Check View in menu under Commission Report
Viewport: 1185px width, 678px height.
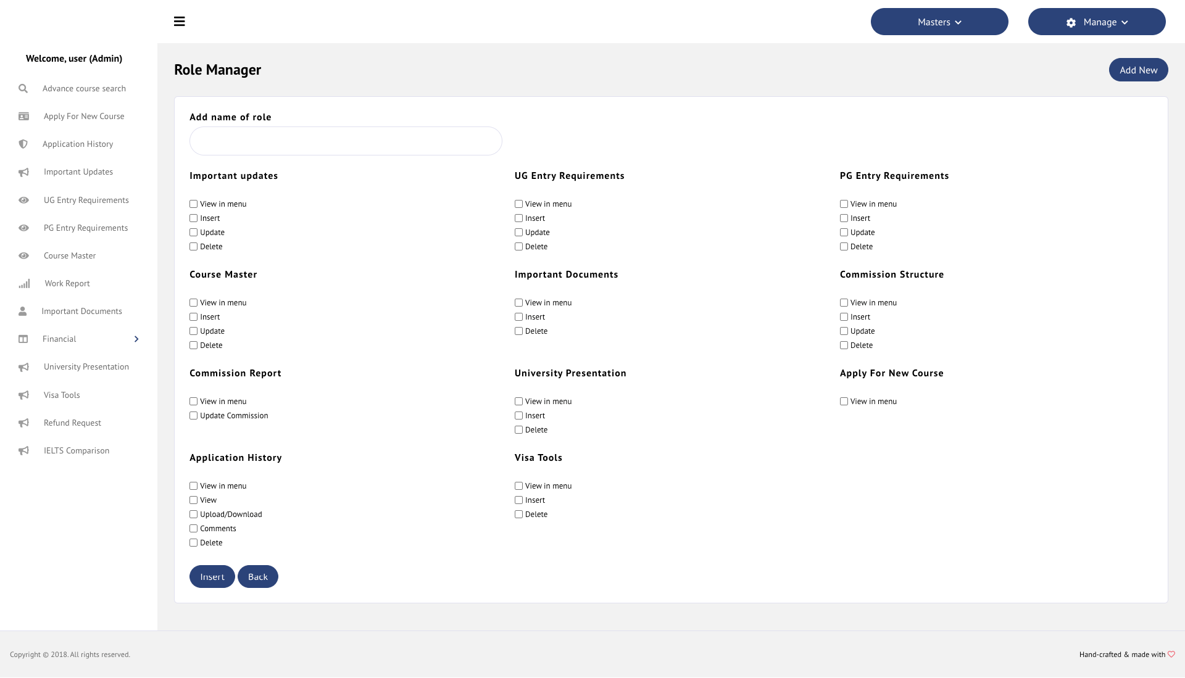(x=193, y=402)
